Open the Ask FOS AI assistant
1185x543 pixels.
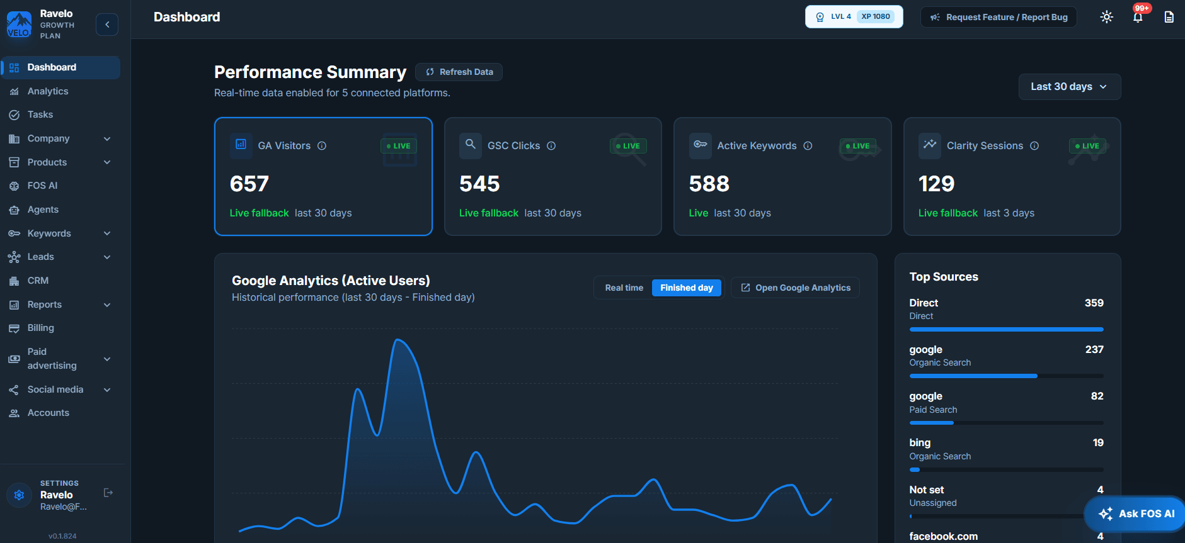pos(1136,514)
